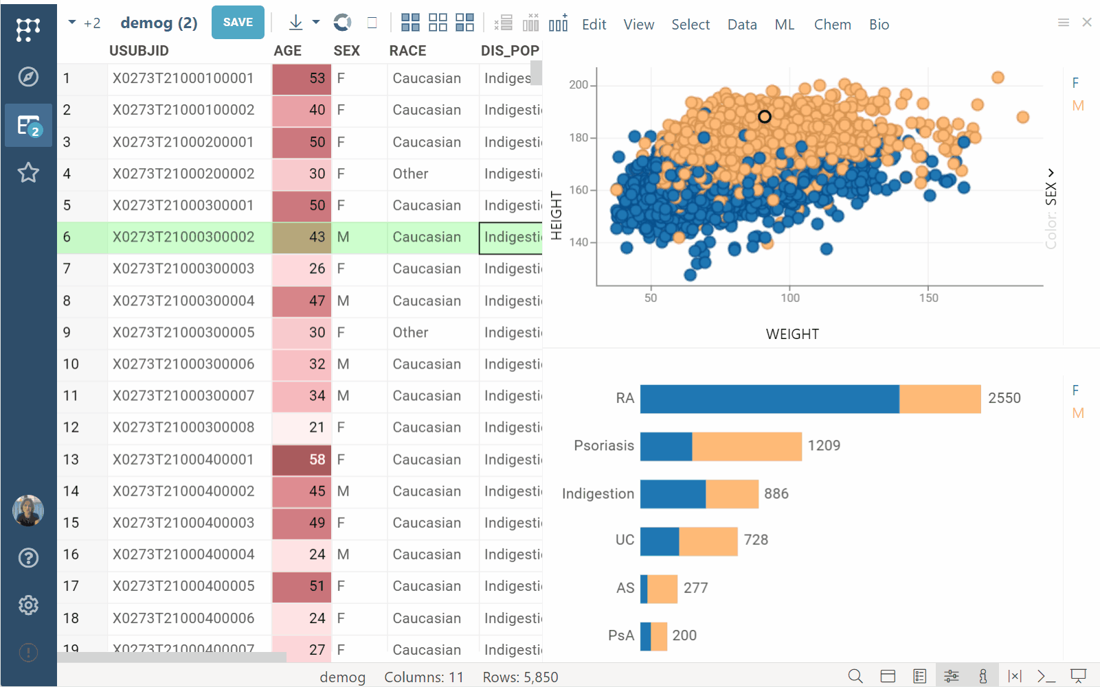Expand the +2 views dropdown arrow
1100x687 pixels.
72,23
